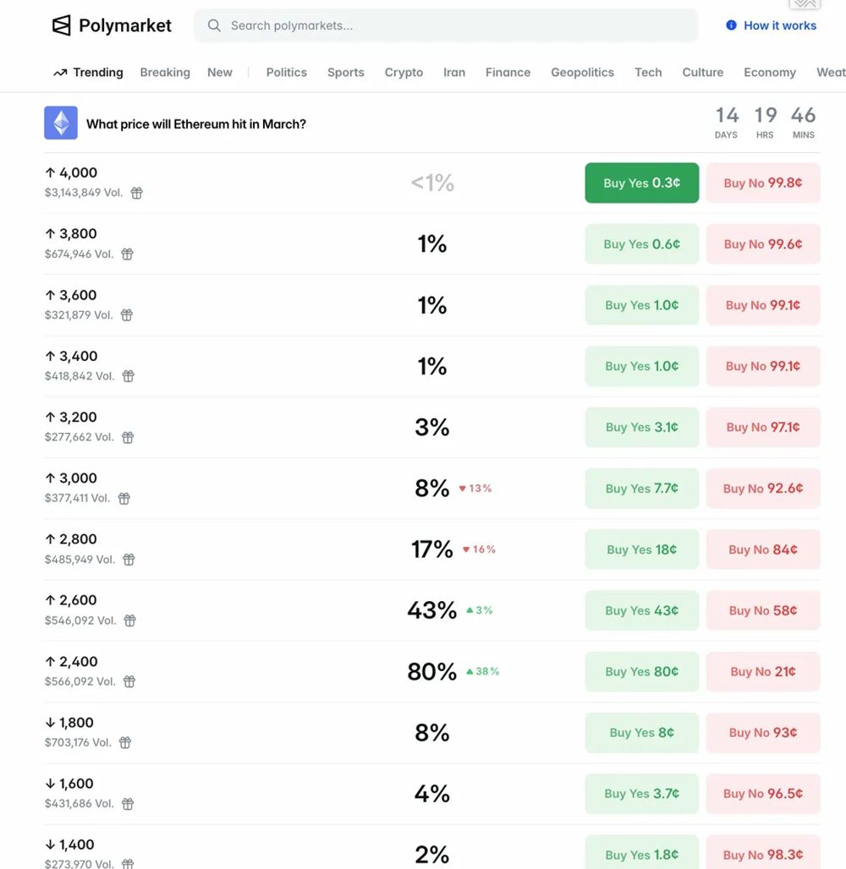
Task: Click Buy Yes at 80¢ for 2,400
Action: coord(641,671)
